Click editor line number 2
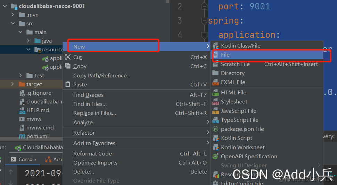This screenshot has height=185, width=337. point(180,7)
